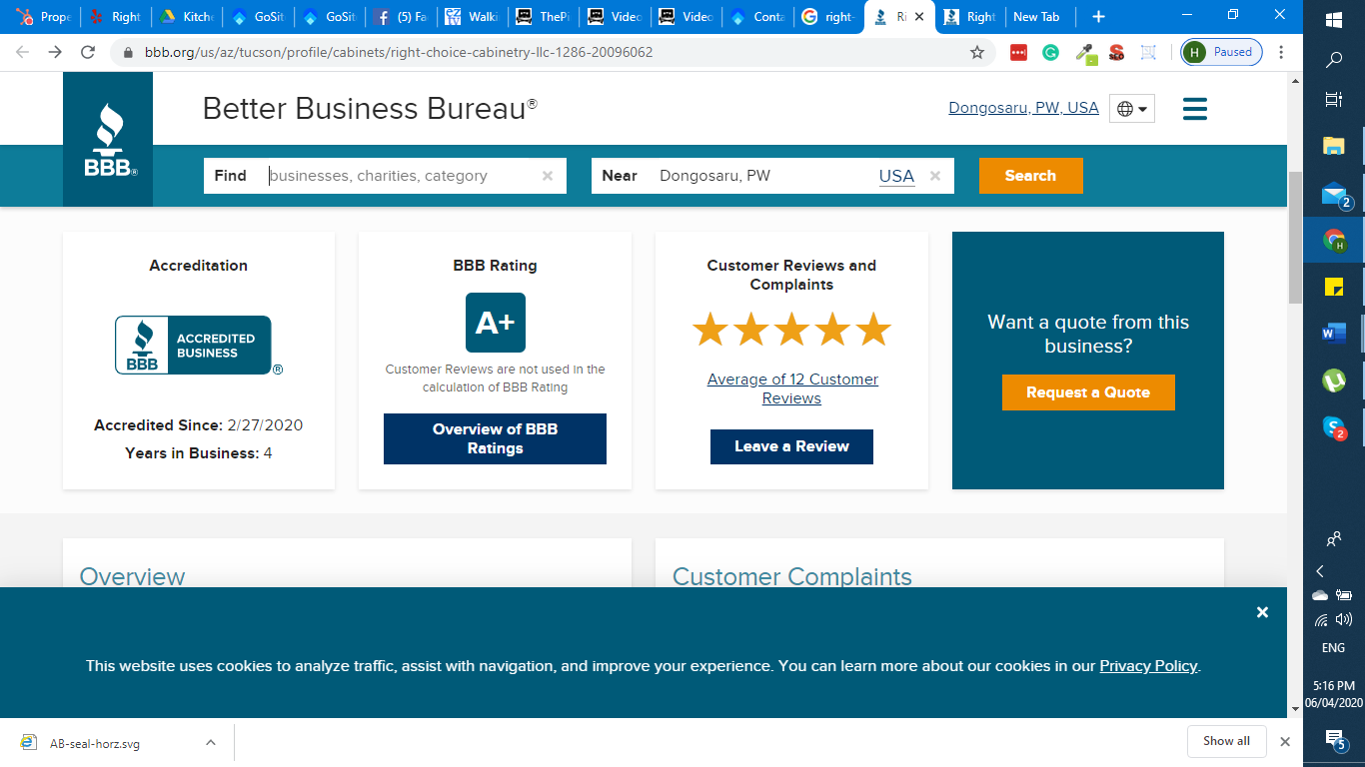1365x767 pixels.
Task: Open the globe language dropdown
Action: click(x=1131, y=109)
